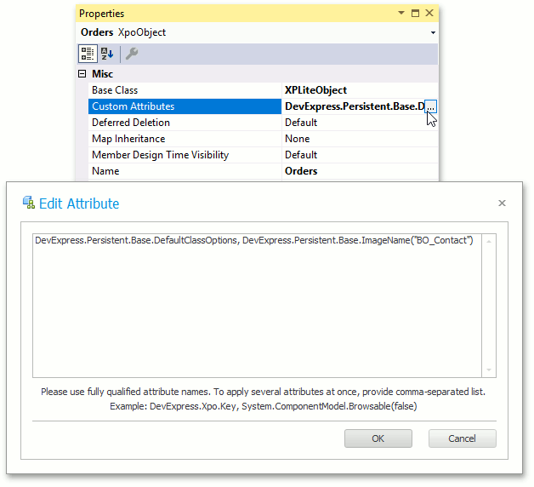Close the Properties panel
The image size is (534, 487).
tap(429, 13)
